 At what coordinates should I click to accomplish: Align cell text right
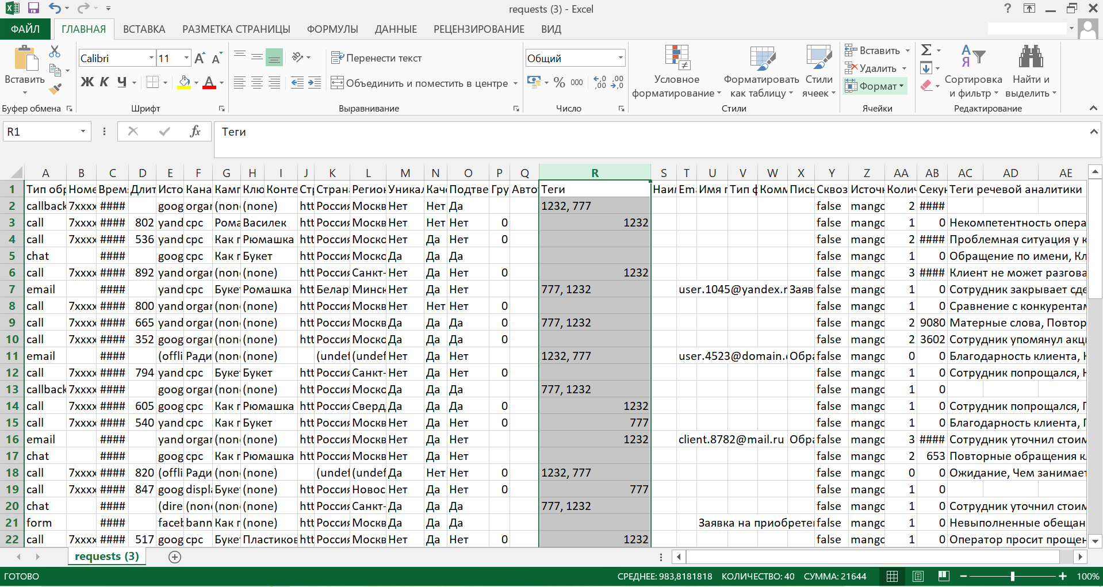(x=274, y=83)
